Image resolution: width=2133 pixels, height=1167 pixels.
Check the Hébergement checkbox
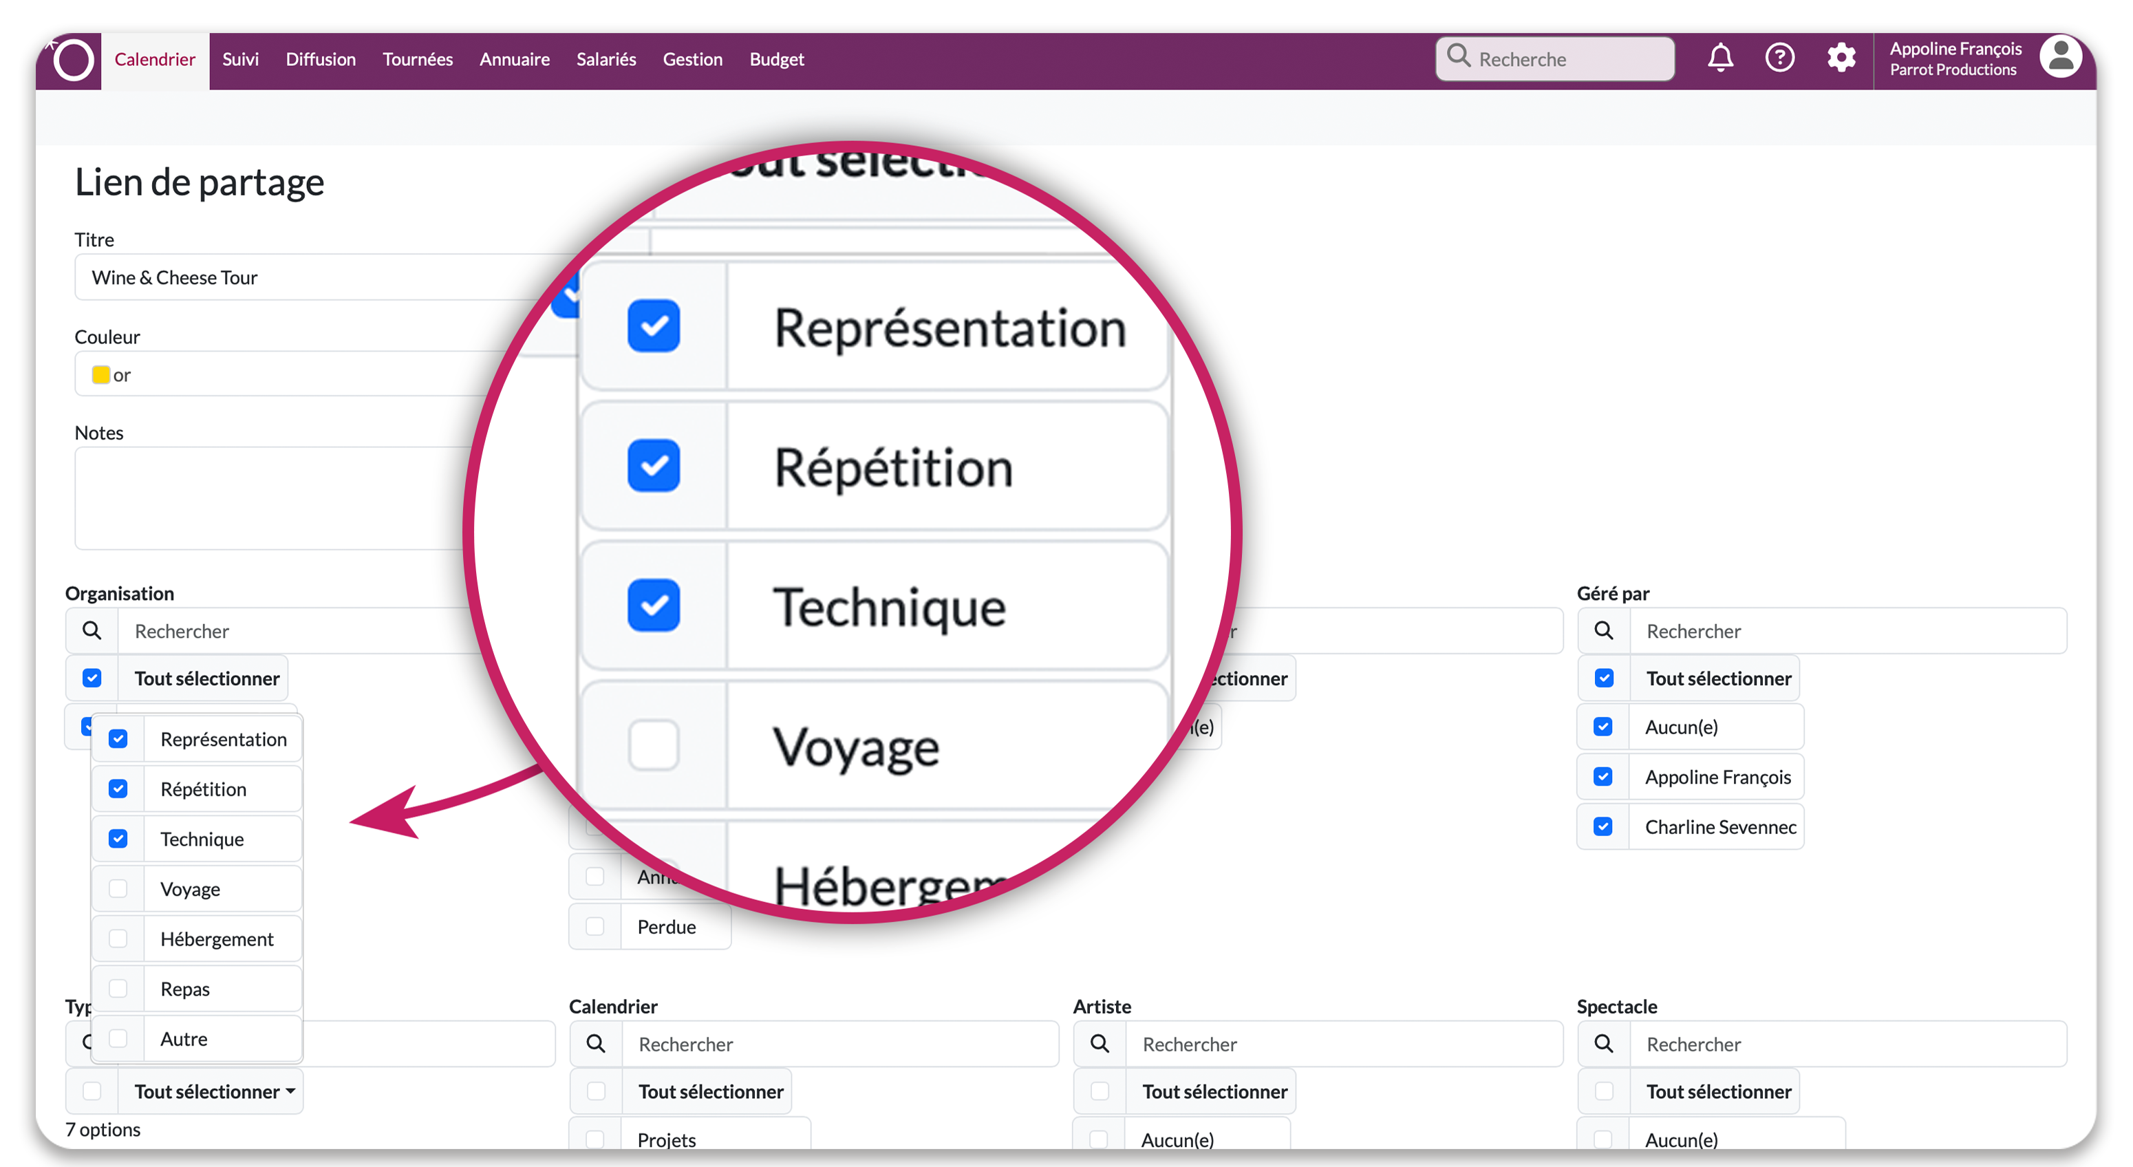(118, 939)
